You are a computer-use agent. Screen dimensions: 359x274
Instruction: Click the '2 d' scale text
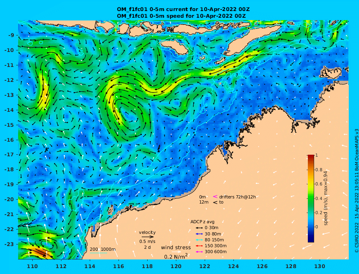click(147, 248)
